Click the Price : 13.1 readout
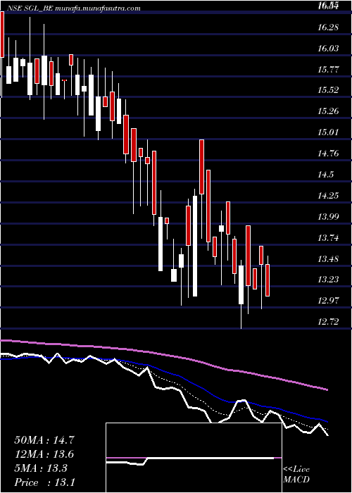 44,482
